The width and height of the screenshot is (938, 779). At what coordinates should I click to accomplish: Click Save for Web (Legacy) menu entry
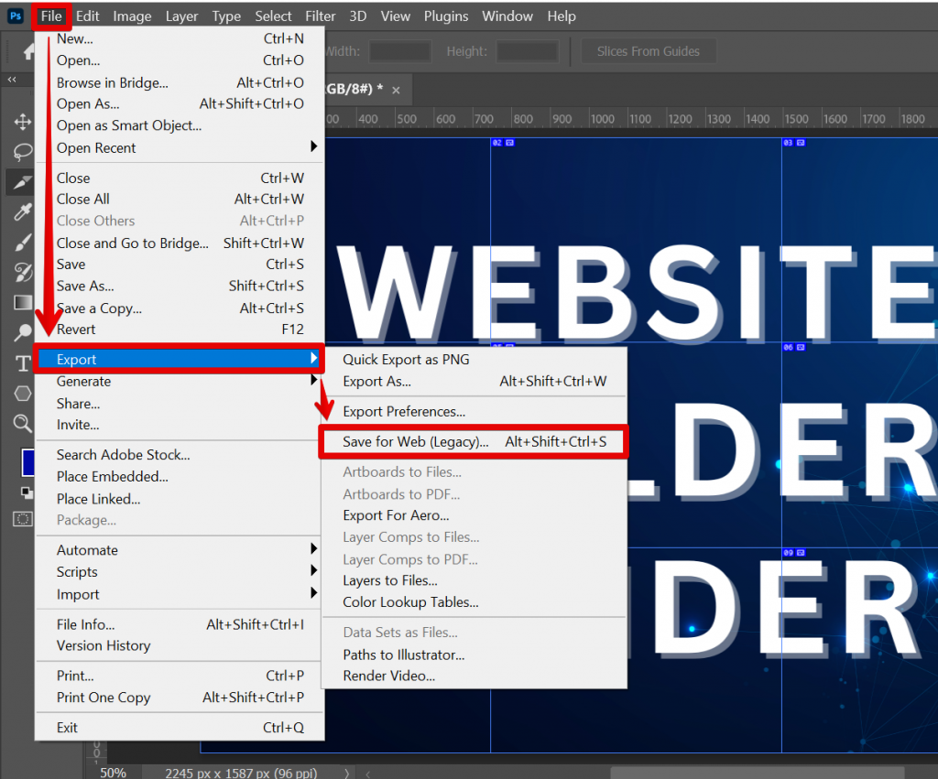[414, 441]
